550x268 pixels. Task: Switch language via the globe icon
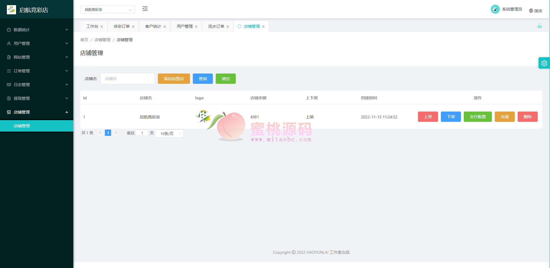(531, 11)
